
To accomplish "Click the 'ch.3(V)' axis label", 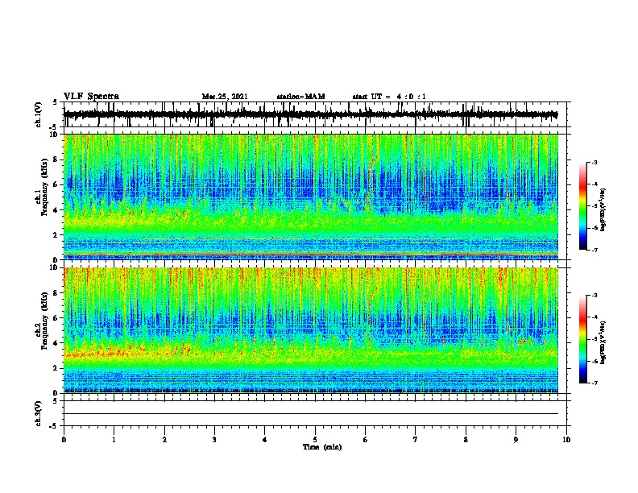I will point(38,413).
